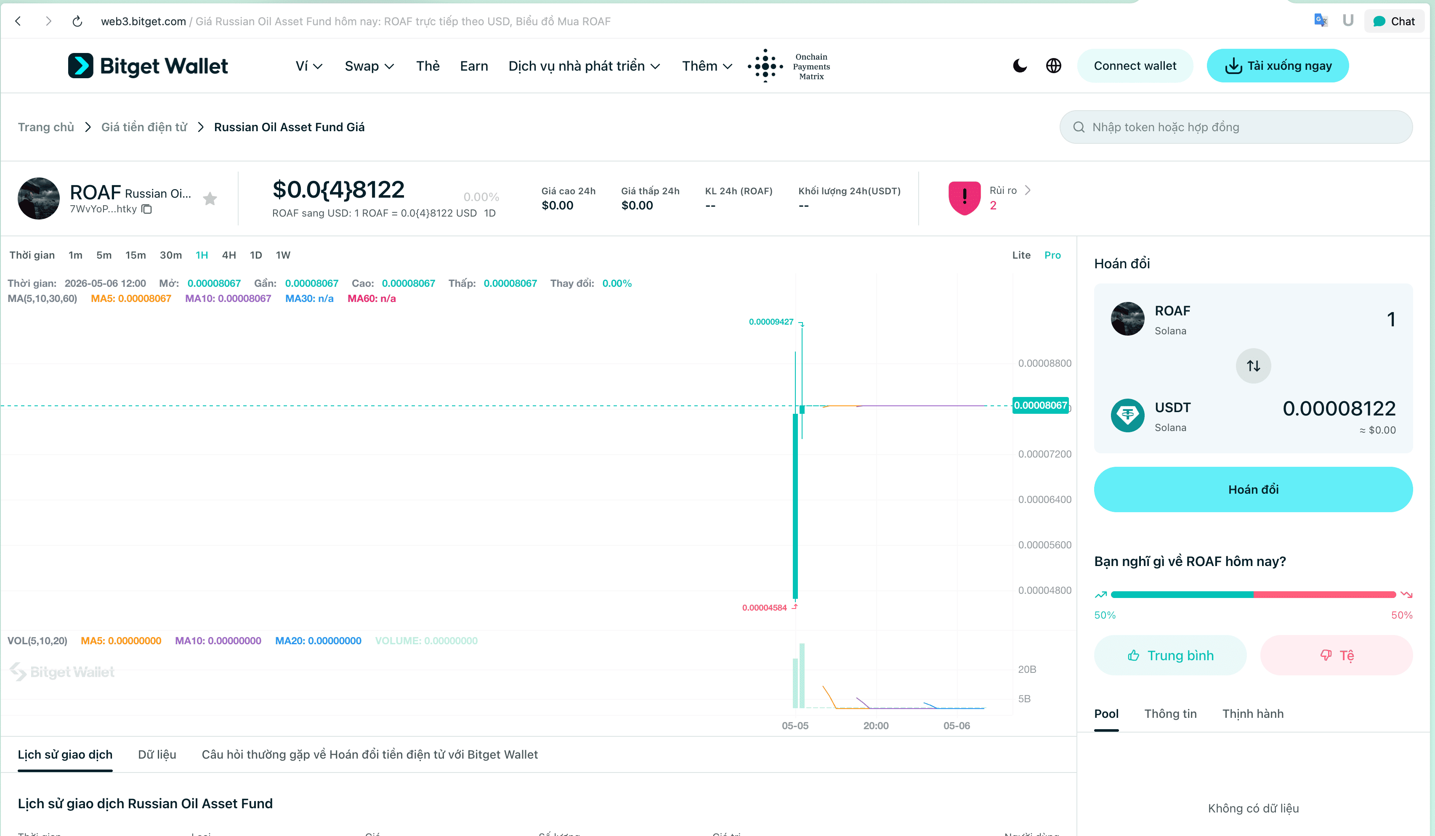Click the 0.00004584 low price marker
This screenshot has height=836, width=1435.
[x=764, y=608]
